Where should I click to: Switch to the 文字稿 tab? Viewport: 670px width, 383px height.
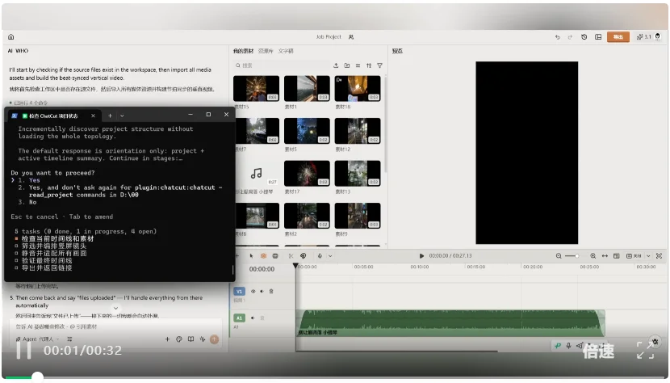tap(286, 51)
